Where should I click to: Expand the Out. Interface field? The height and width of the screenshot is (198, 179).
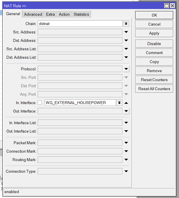(126, 111)
